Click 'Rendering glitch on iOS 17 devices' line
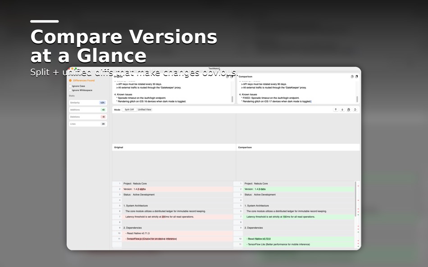This screenshot has width=428, height=267. click(276, 101)
